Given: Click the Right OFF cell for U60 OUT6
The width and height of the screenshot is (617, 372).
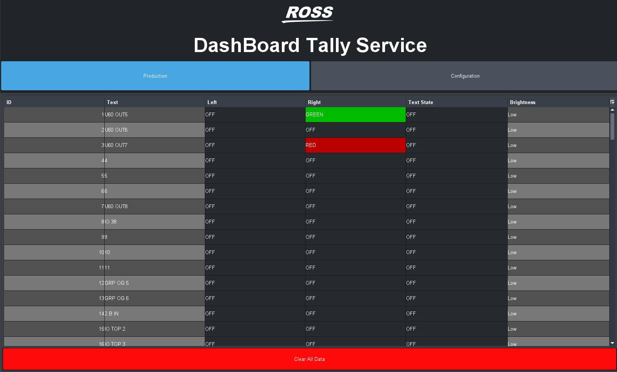Looking at the screenshot, I should tap(355, 130).
